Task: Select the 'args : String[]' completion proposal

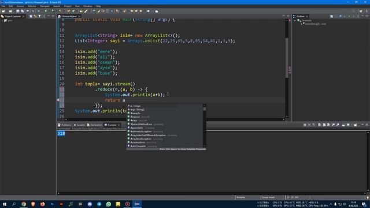Action: coord(165,110)
